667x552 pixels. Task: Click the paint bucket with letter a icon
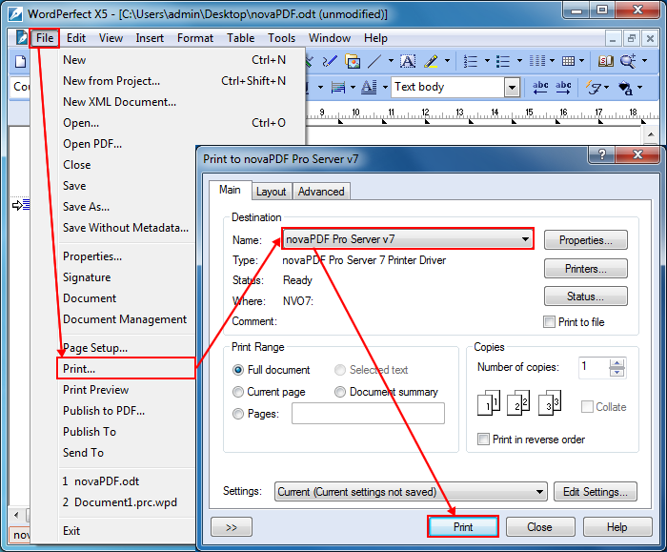coord(625,88)
